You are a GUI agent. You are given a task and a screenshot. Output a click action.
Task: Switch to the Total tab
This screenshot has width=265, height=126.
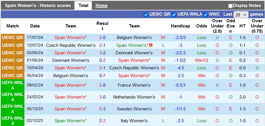coord(83,5)
